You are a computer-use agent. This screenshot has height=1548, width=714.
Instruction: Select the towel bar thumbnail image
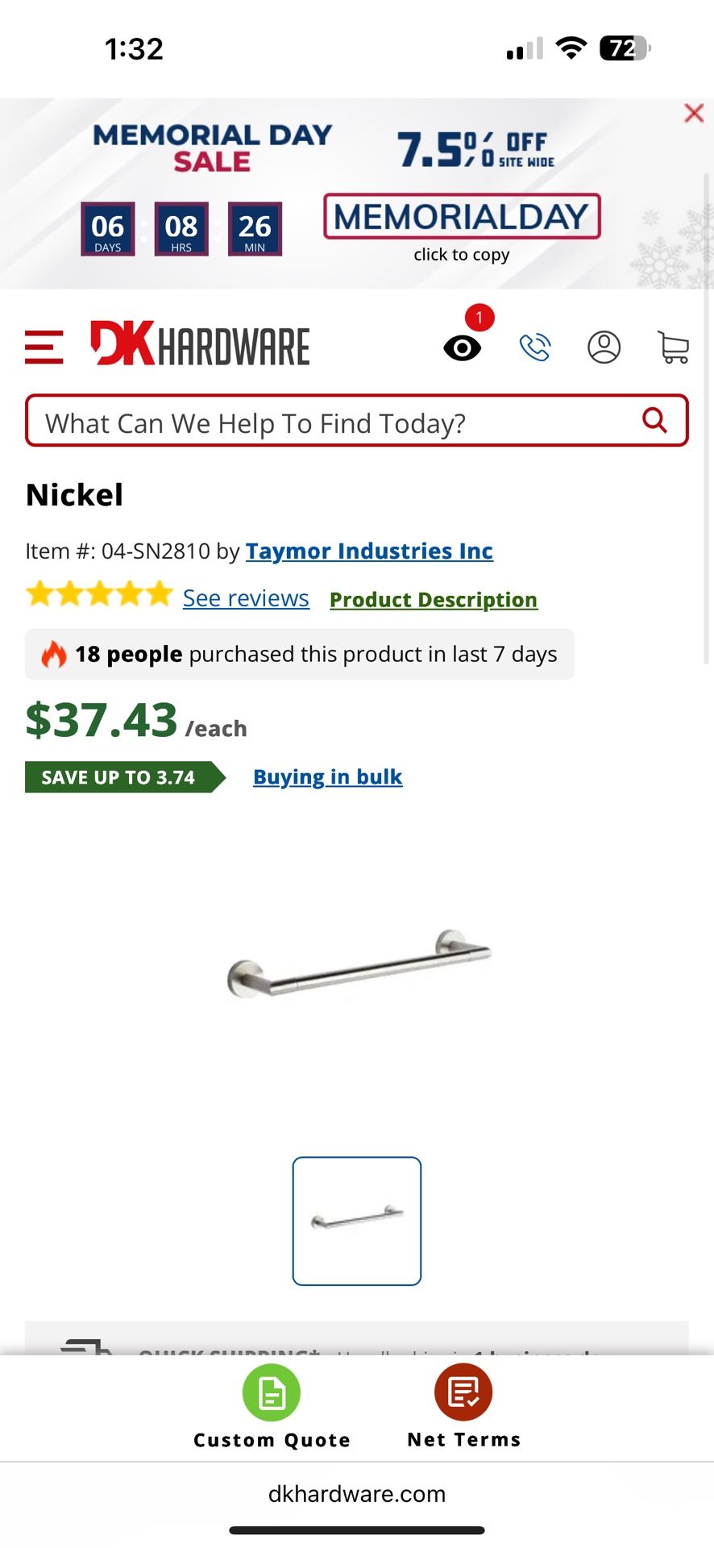coord(357,1220)
